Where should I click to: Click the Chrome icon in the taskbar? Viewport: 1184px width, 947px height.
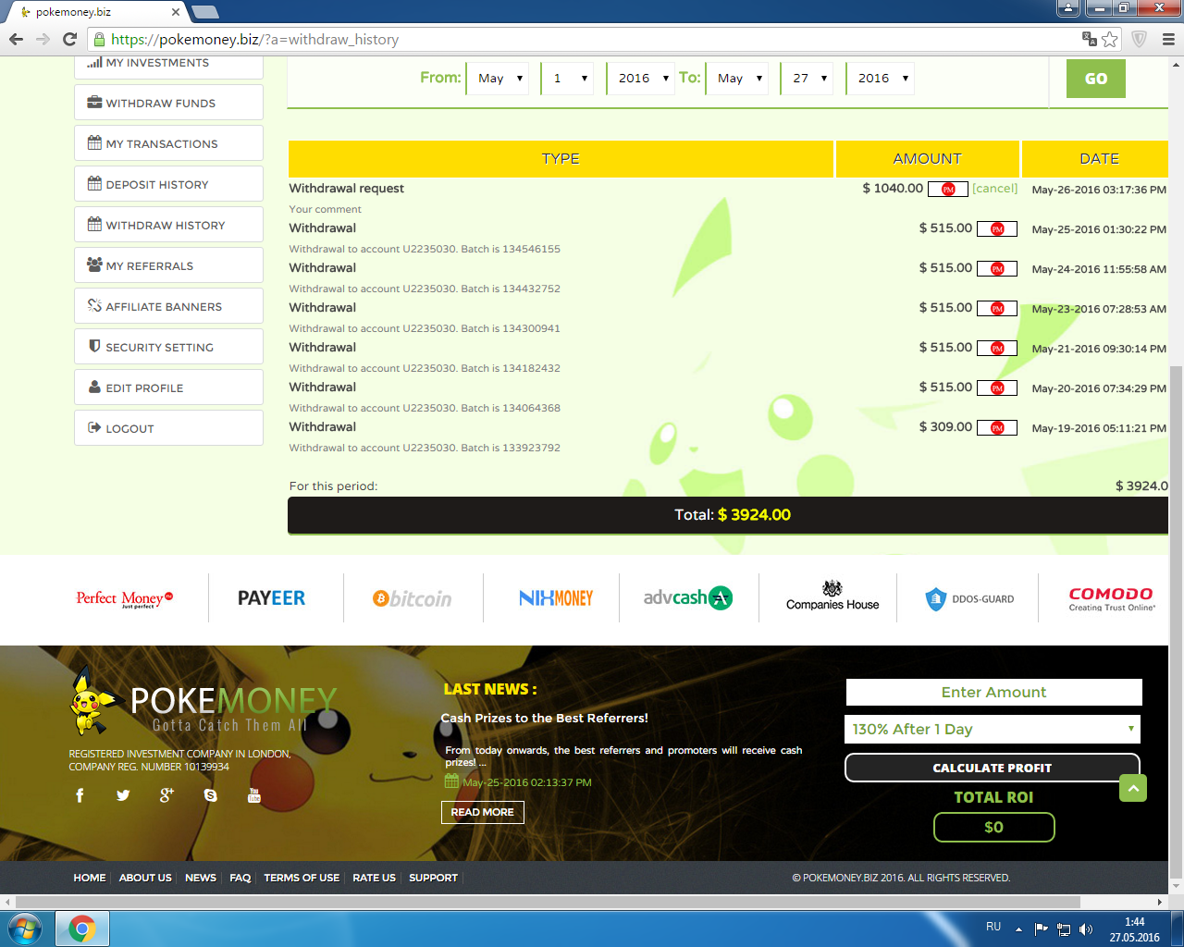pyautogui.click(x=82, y=929)
